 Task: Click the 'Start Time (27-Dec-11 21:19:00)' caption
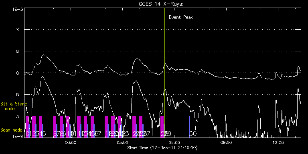pyautogui.click(x=162, y=148)
